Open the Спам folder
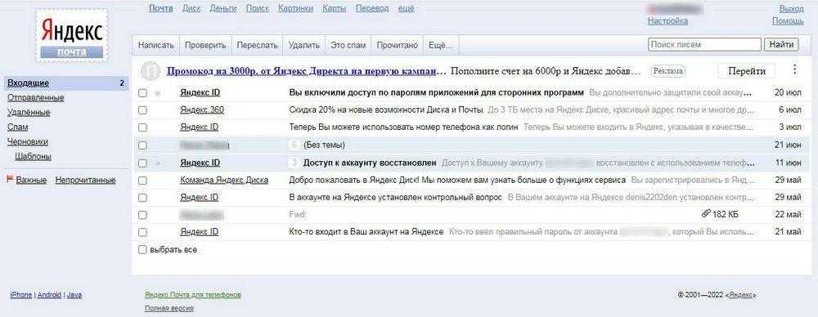 click(18, 127)
